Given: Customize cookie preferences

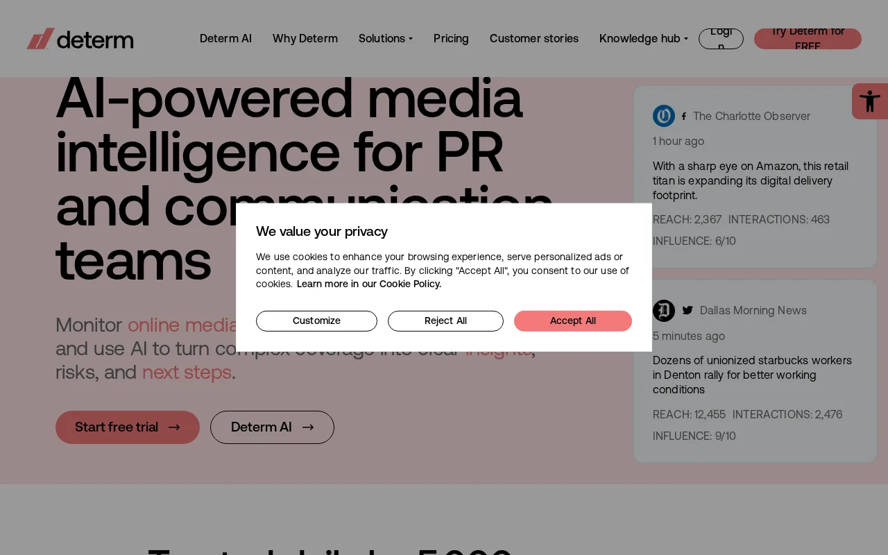Looking at the screenshot, I should (316, 321).
